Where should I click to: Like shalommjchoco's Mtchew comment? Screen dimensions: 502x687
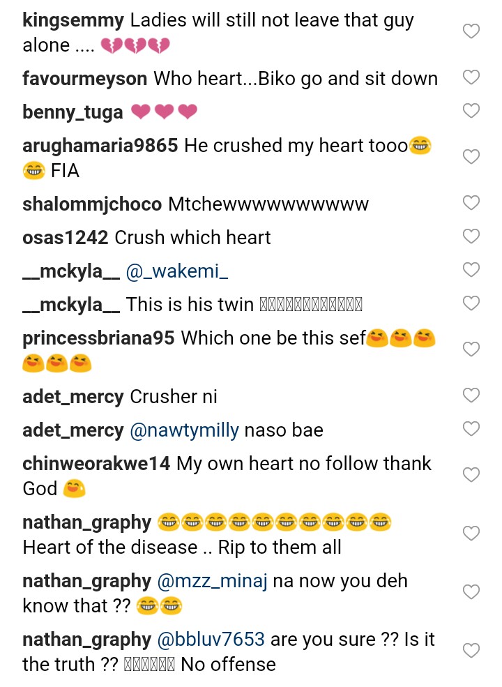(x=471, y=203)
